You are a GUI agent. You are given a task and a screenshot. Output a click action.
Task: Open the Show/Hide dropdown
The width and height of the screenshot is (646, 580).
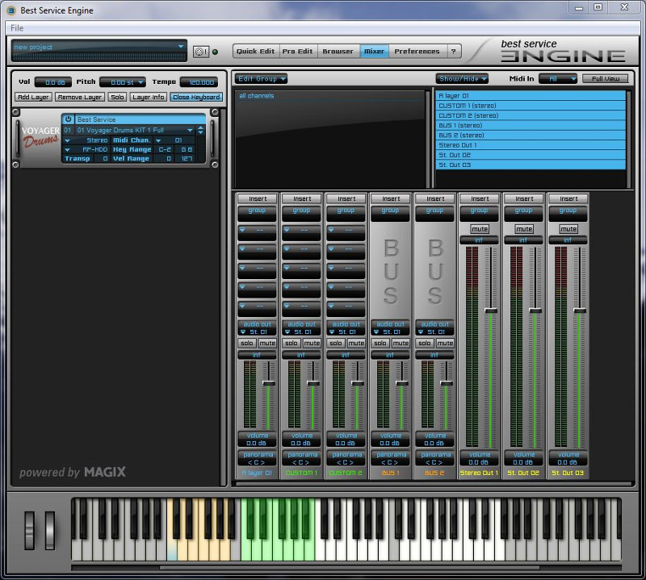tap(463, 78)
